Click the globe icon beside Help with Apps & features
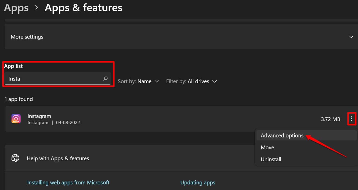The image size is (358, 190). pos(15,158)
